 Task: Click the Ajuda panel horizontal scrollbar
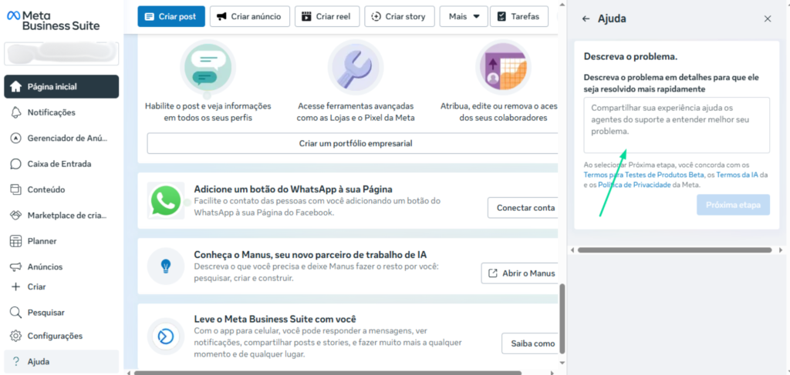tap(674, 249)
